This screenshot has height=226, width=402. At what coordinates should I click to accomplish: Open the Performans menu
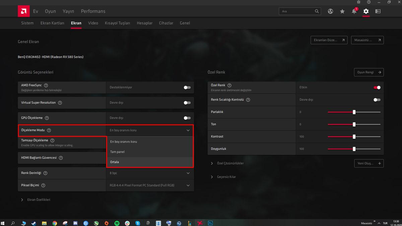(x=93, y=11)
